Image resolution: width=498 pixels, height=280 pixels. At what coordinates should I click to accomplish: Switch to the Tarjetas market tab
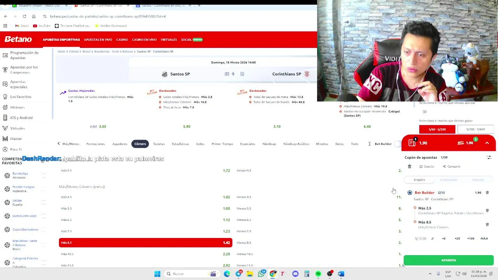[159, 144]
